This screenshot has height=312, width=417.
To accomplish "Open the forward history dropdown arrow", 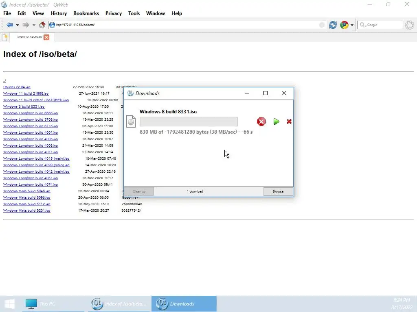I will pos(34,25).
